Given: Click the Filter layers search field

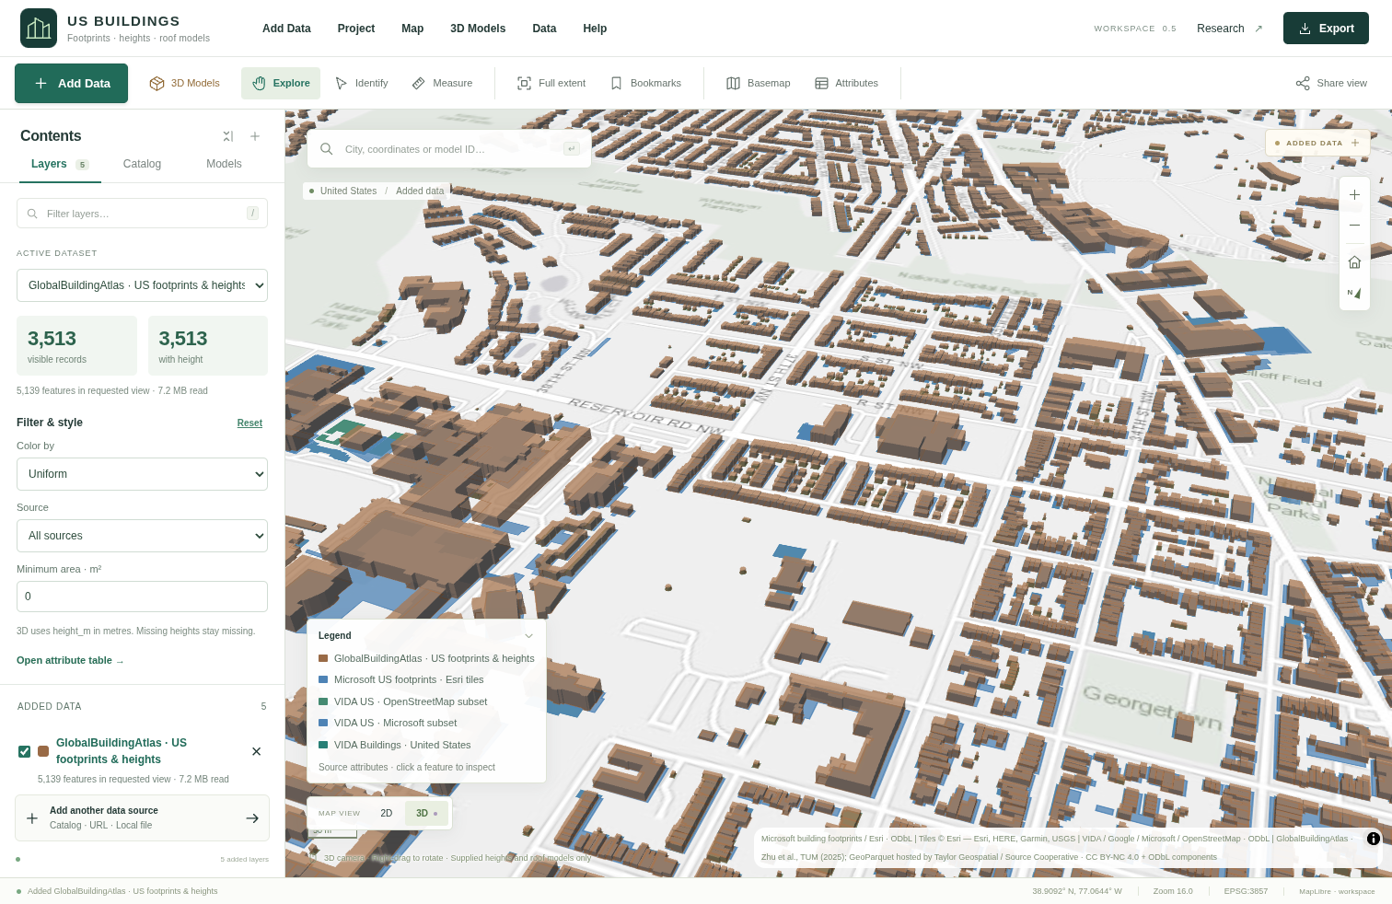Looking at the screenshot, I should coord(142,214).
